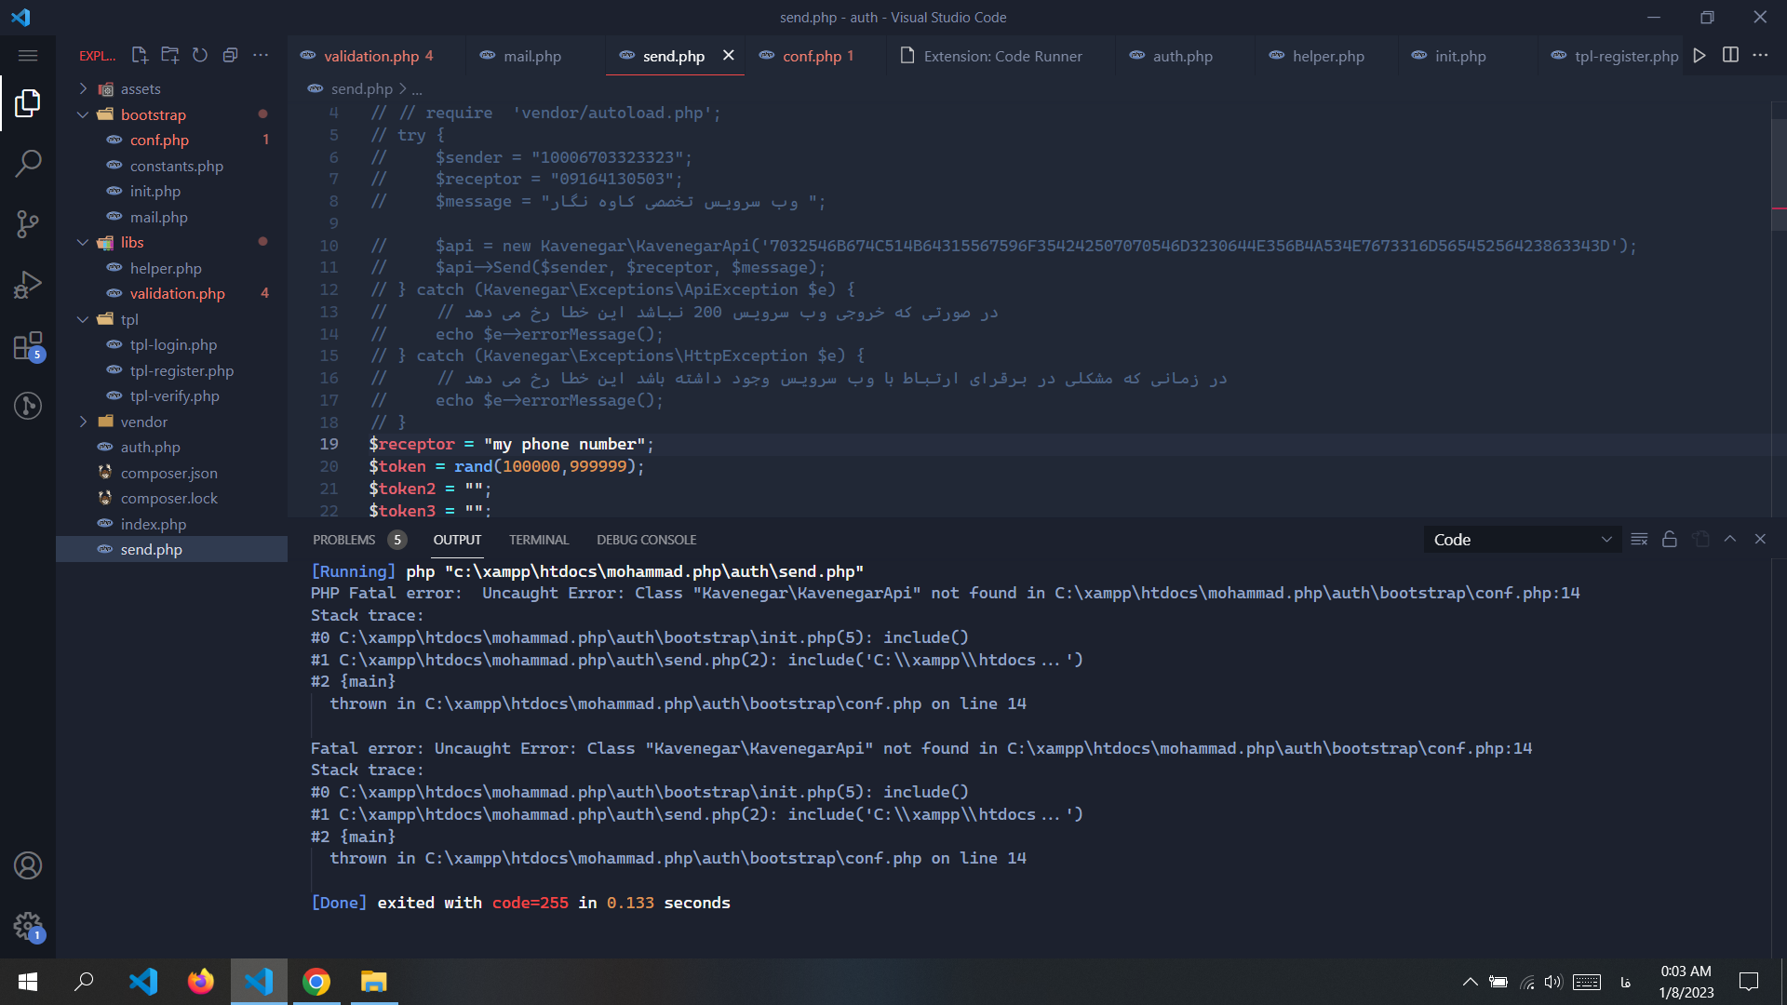Open tpl-login.php in the file tree

click(x=173, y=344)
